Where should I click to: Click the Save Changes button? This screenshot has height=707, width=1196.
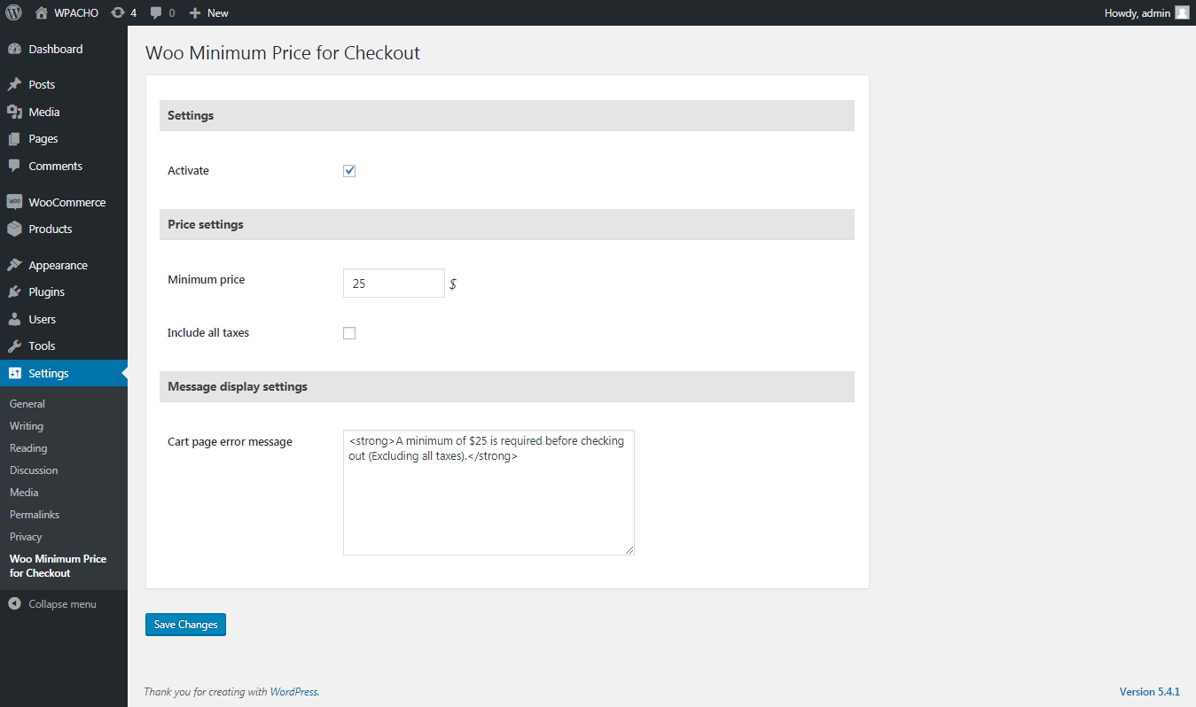click(x=186, y=625)
